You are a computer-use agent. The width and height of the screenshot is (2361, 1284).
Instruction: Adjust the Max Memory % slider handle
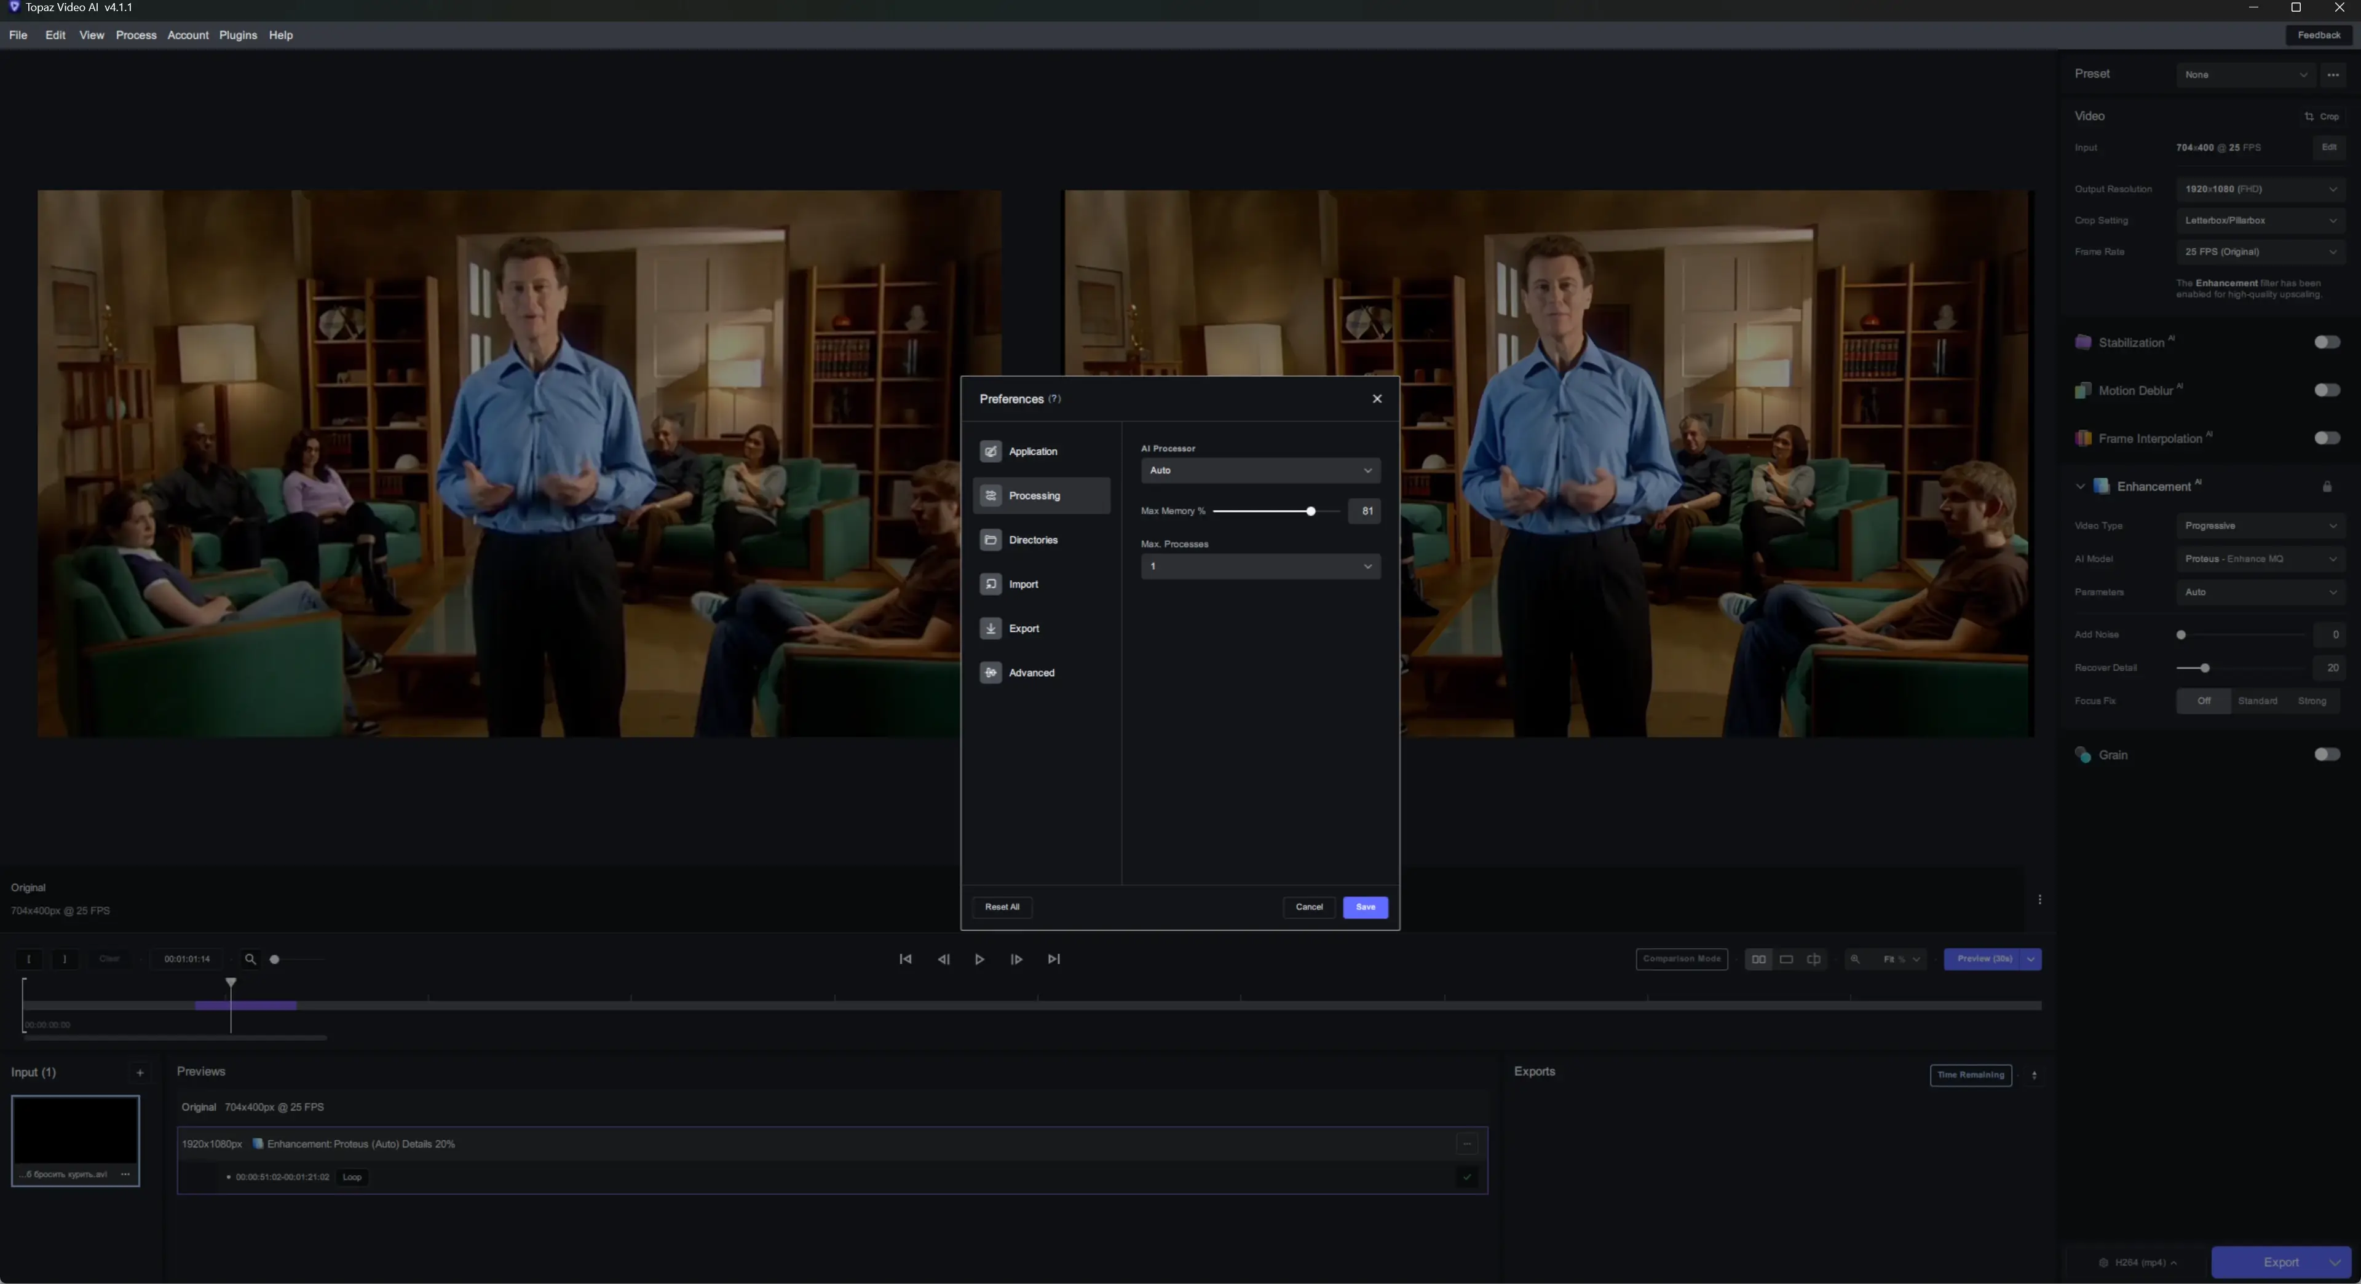[x=1311, y=511]
